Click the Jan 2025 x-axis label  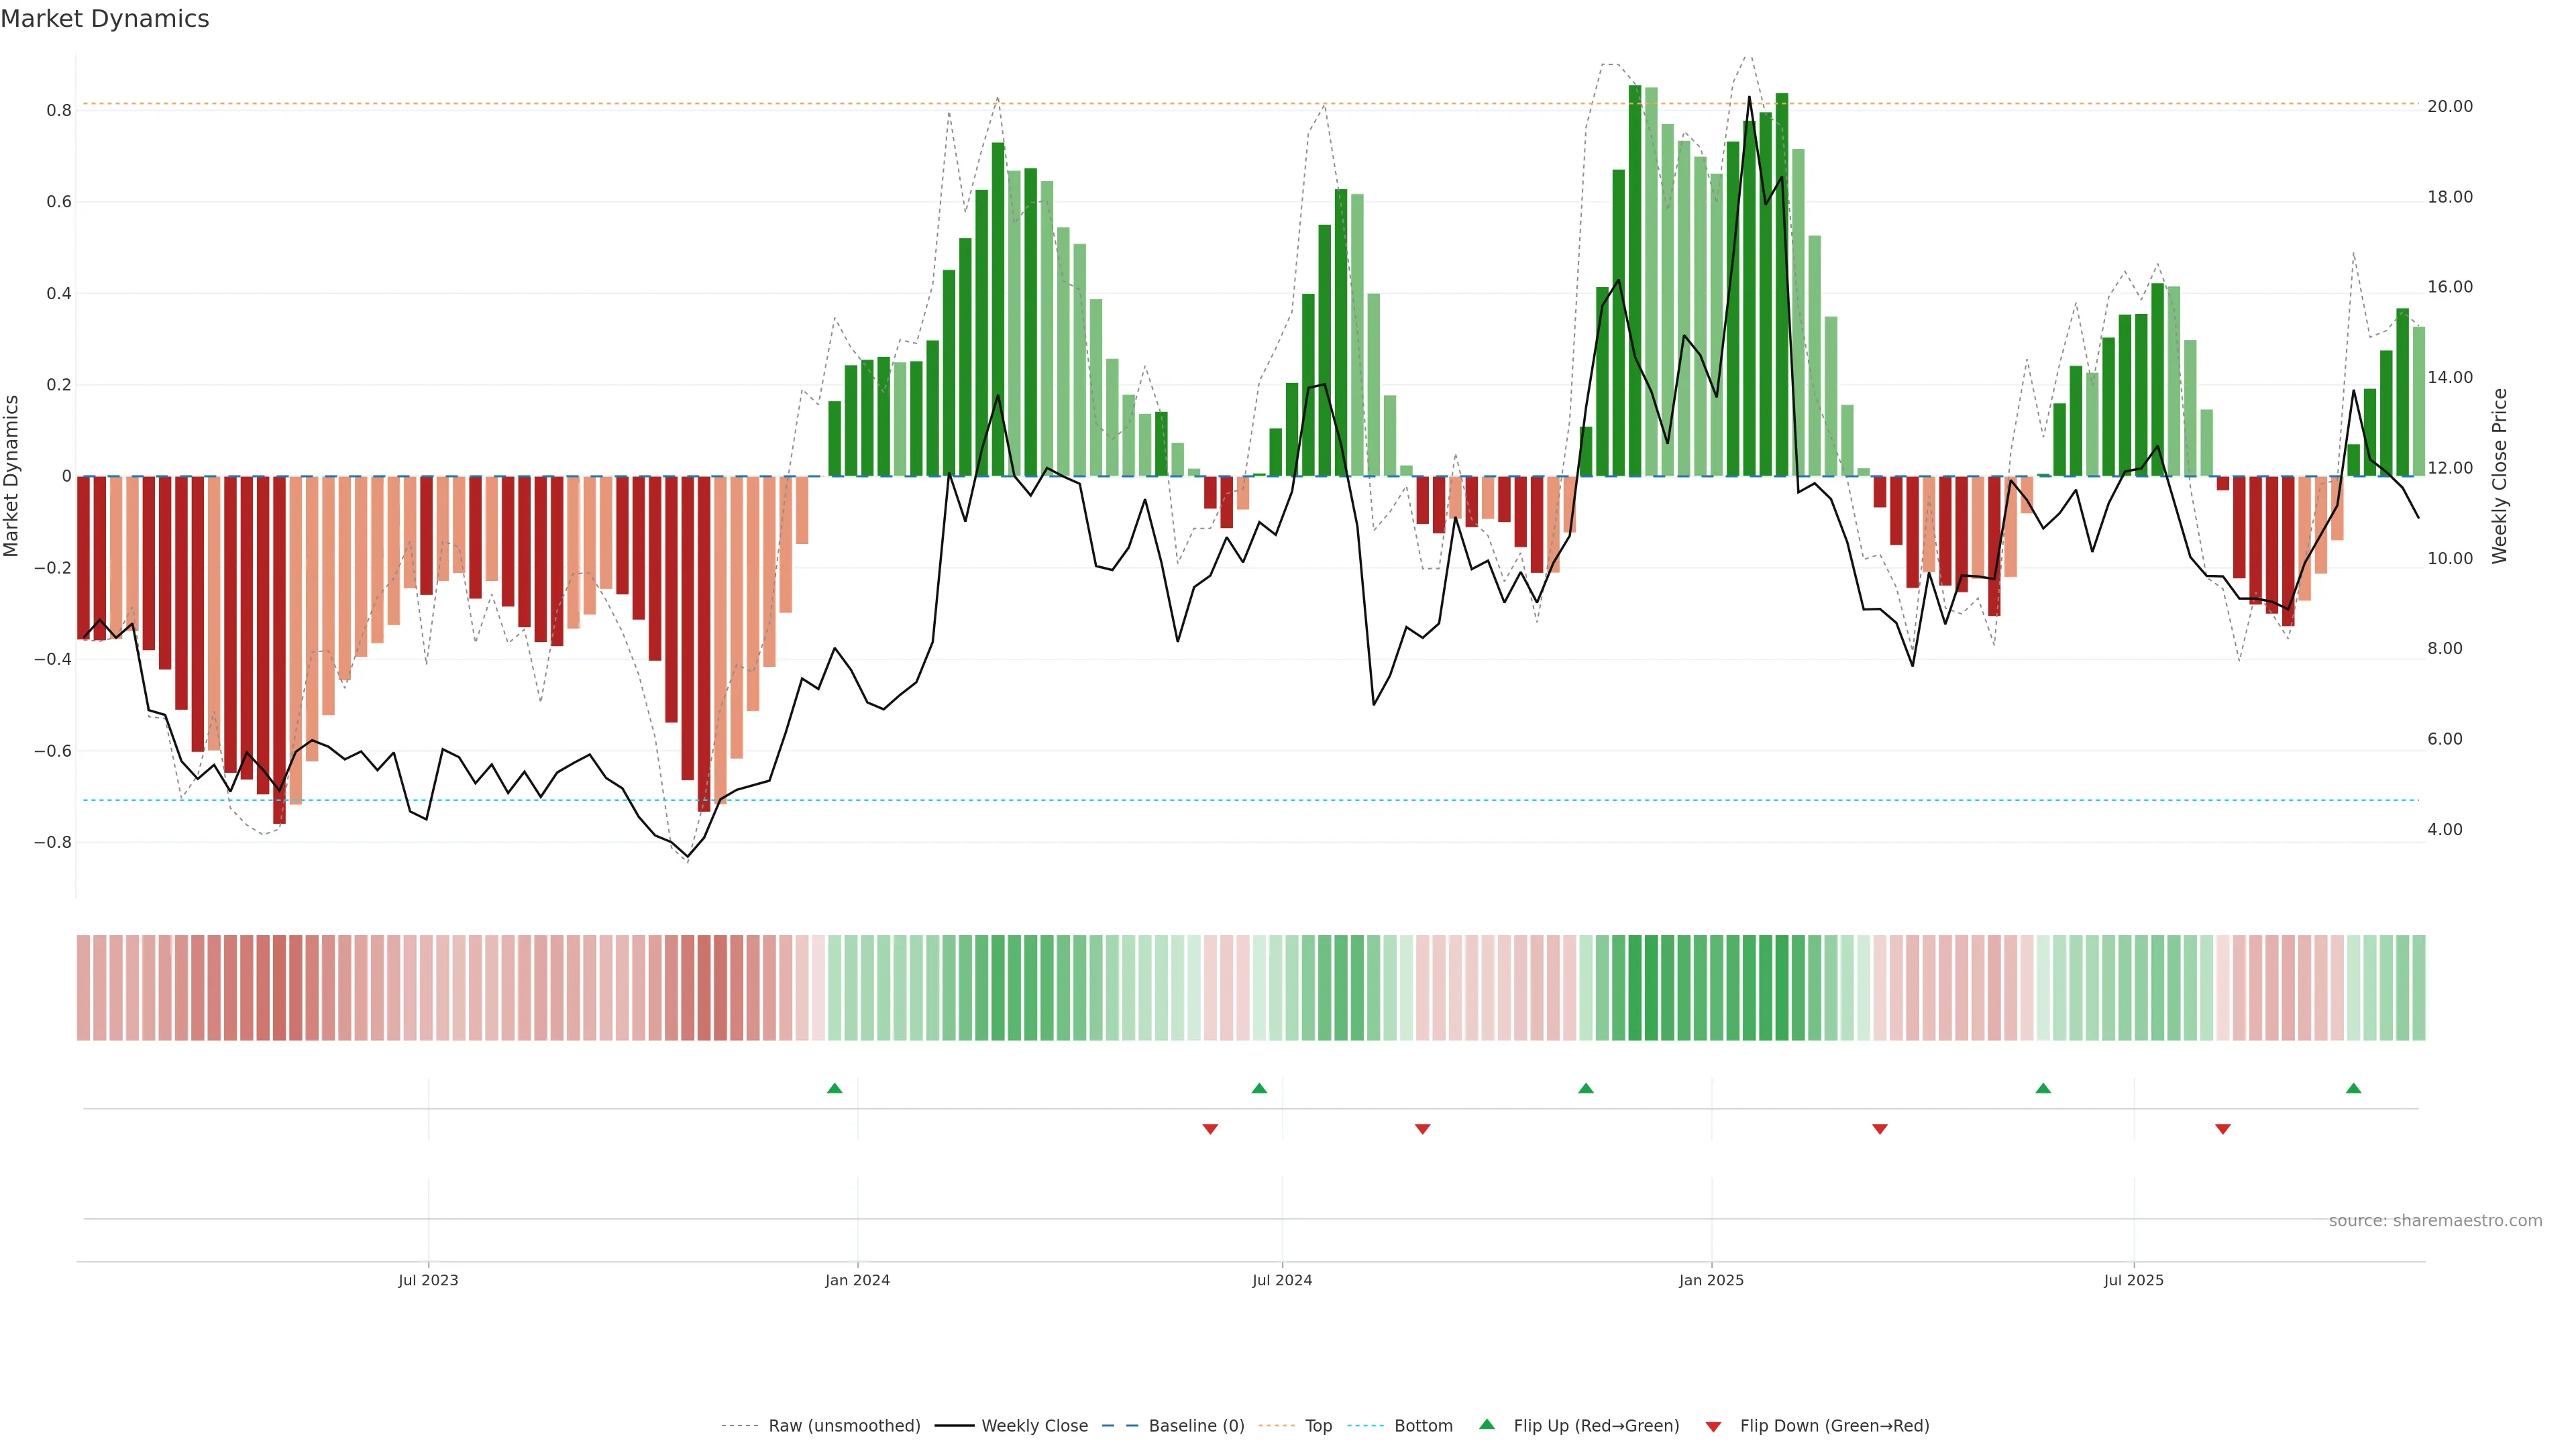point(1711,1280)
